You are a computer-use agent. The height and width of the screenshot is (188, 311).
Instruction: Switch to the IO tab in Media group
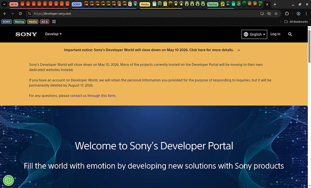pyautogui.click(x=160, y=4)
